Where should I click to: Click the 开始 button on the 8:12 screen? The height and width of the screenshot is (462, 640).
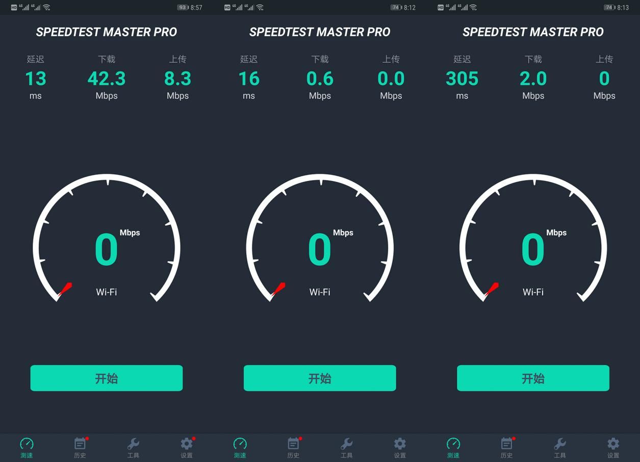(320, 378)
